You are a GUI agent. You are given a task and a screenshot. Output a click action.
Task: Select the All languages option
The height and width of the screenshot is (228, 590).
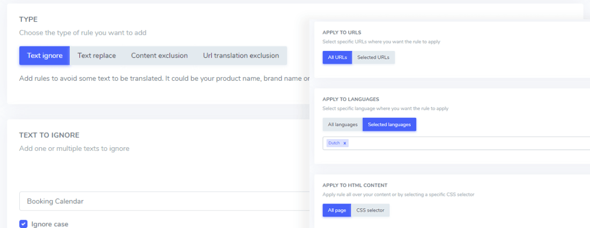click(342, 125)
